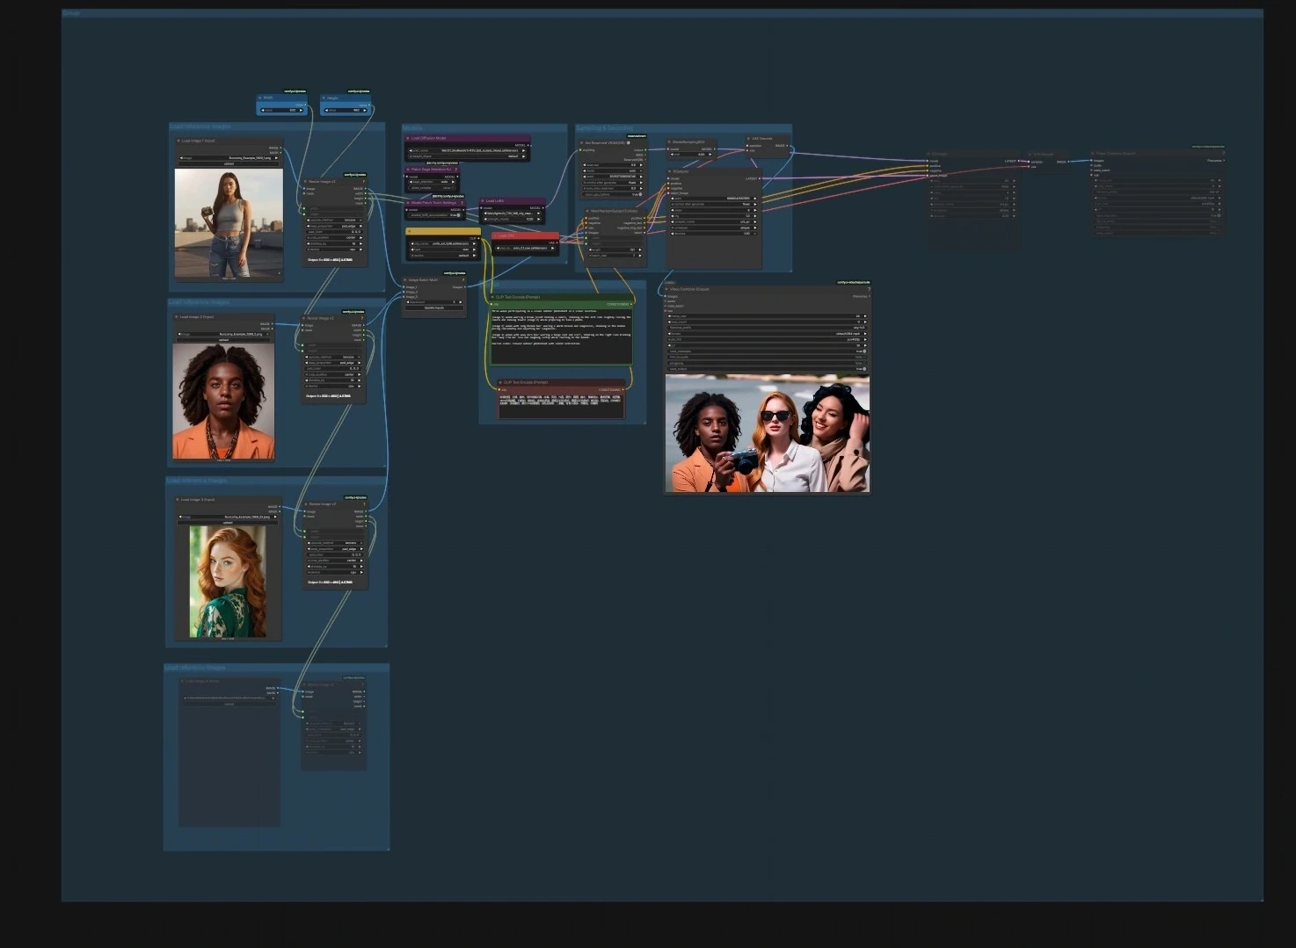The height and width of the screenshot is (948, 1296).
Task: Select the Models group title
Action: click(412, 128)
